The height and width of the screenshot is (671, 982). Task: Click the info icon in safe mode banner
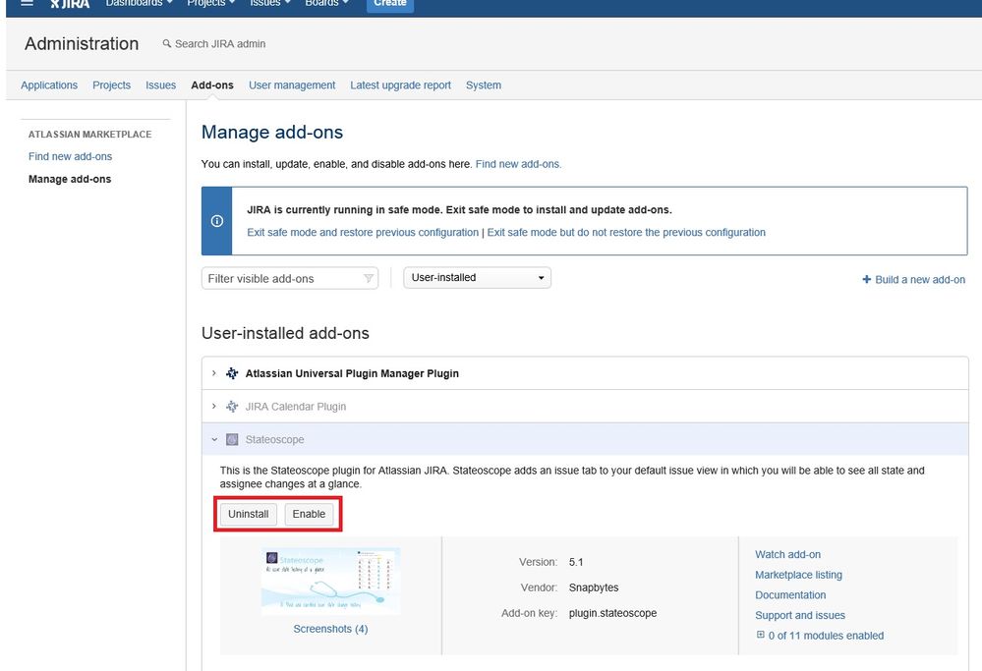(216, 221)
